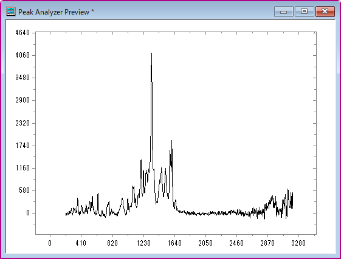Click the x-axis label 1230
341x259 pixels.
point(143,243)
